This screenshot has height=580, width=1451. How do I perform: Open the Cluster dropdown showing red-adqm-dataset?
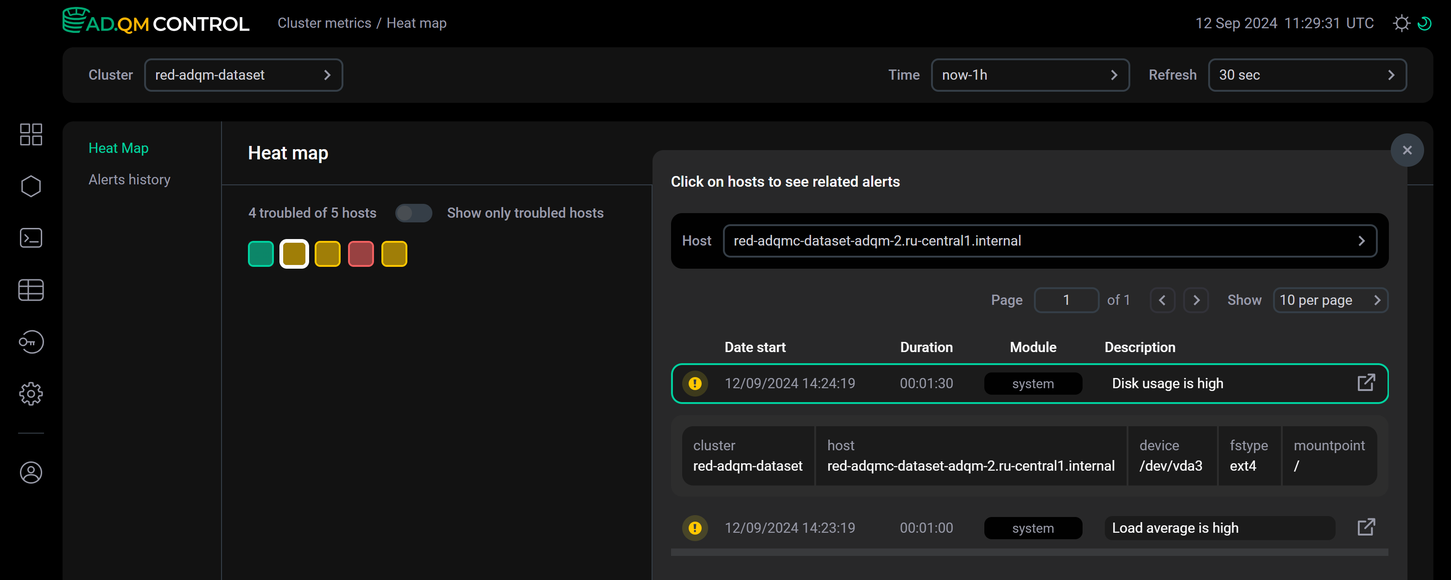[244, 74]
